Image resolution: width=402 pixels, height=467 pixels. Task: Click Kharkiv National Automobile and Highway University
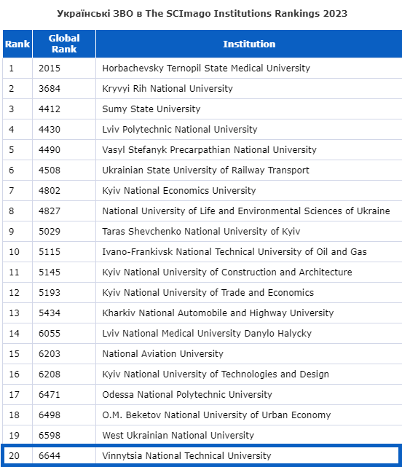218,313
